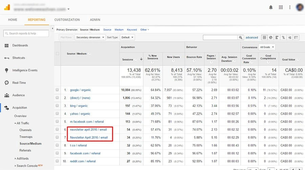This screenshot has width=305, height=170.
Task: Open the show rows dropdown
Action: click(253, 169)
